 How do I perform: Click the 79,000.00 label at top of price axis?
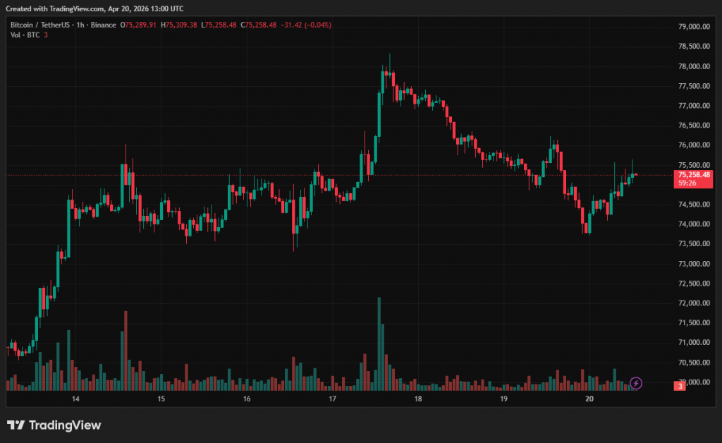693,27
